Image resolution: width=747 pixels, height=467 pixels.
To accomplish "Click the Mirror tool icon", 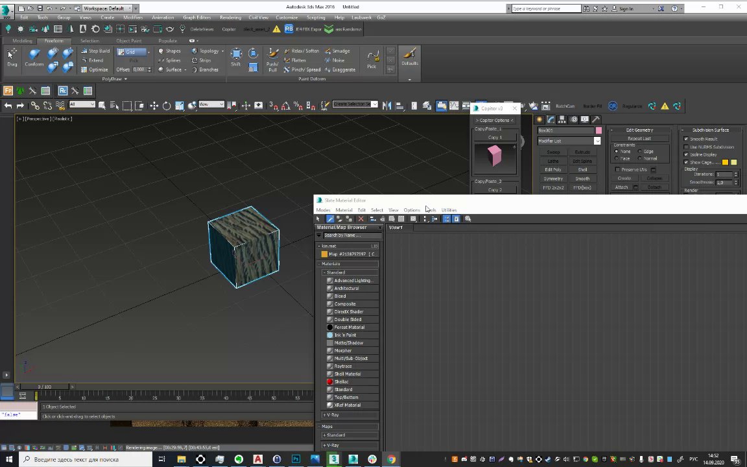I will point(386,106).
